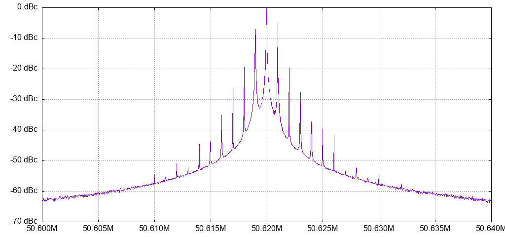Viewport: 505px width, 237px height.
Task: Click the -20 dBc spur at 50.622M
Action: (x=289, y=69)
